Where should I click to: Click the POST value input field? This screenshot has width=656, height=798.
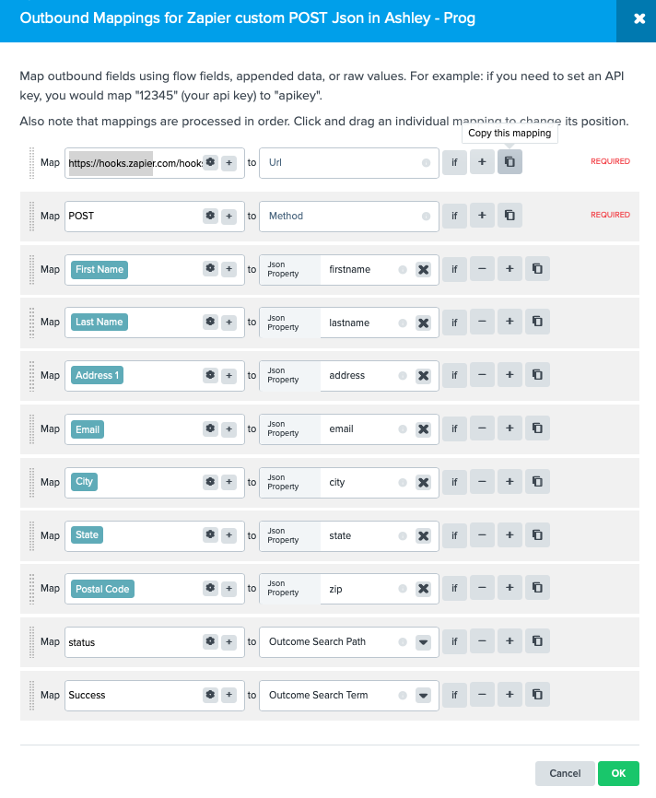click(x=135, y=217)
